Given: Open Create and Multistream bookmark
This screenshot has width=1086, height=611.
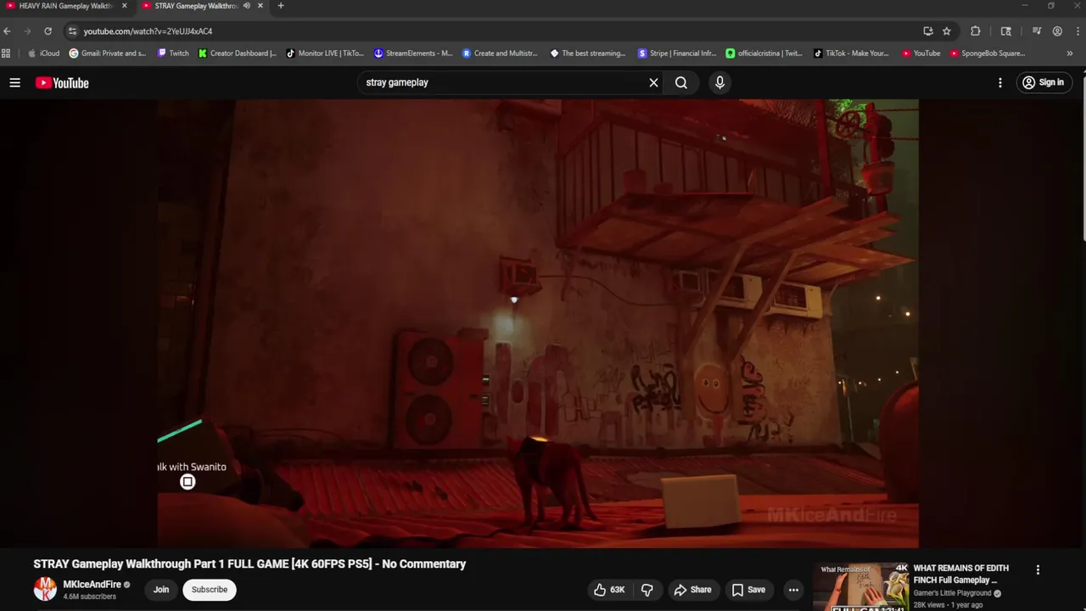Looking at the screenshot, I should tap(501, 53).
